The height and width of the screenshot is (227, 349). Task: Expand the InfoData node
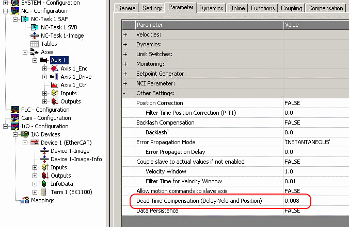pyautogui.click(x=35, y=184)
